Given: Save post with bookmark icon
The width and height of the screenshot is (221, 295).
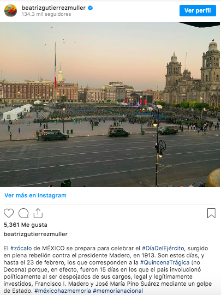Looking at the screenshot, I should 211,213.
